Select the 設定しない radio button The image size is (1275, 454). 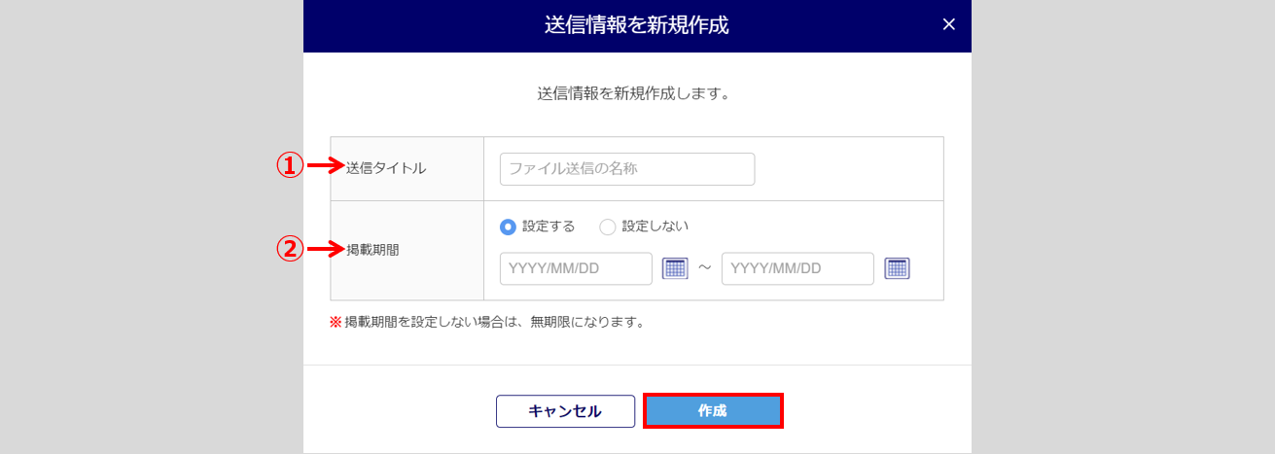(x=608, y=227)
